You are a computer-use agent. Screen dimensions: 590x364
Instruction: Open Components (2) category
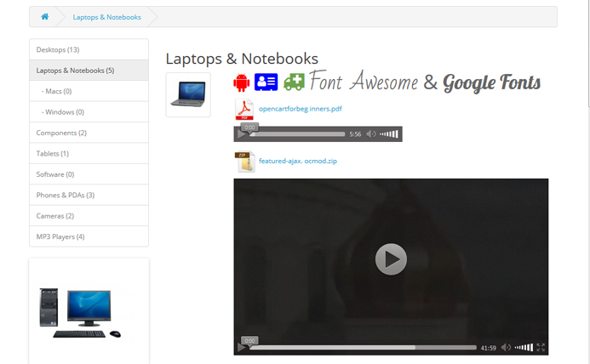tap(89, 133)
